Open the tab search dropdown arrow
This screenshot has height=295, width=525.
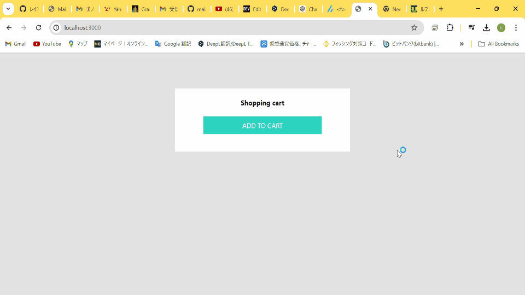click(x=8, y=9)
